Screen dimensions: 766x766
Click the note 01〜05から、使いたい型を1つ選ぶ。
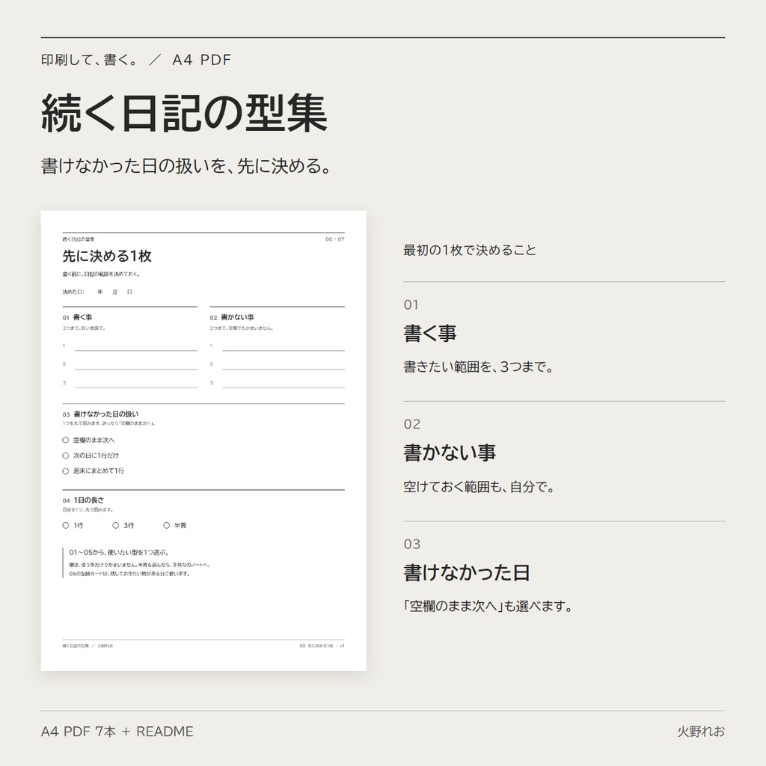(119, 553)
